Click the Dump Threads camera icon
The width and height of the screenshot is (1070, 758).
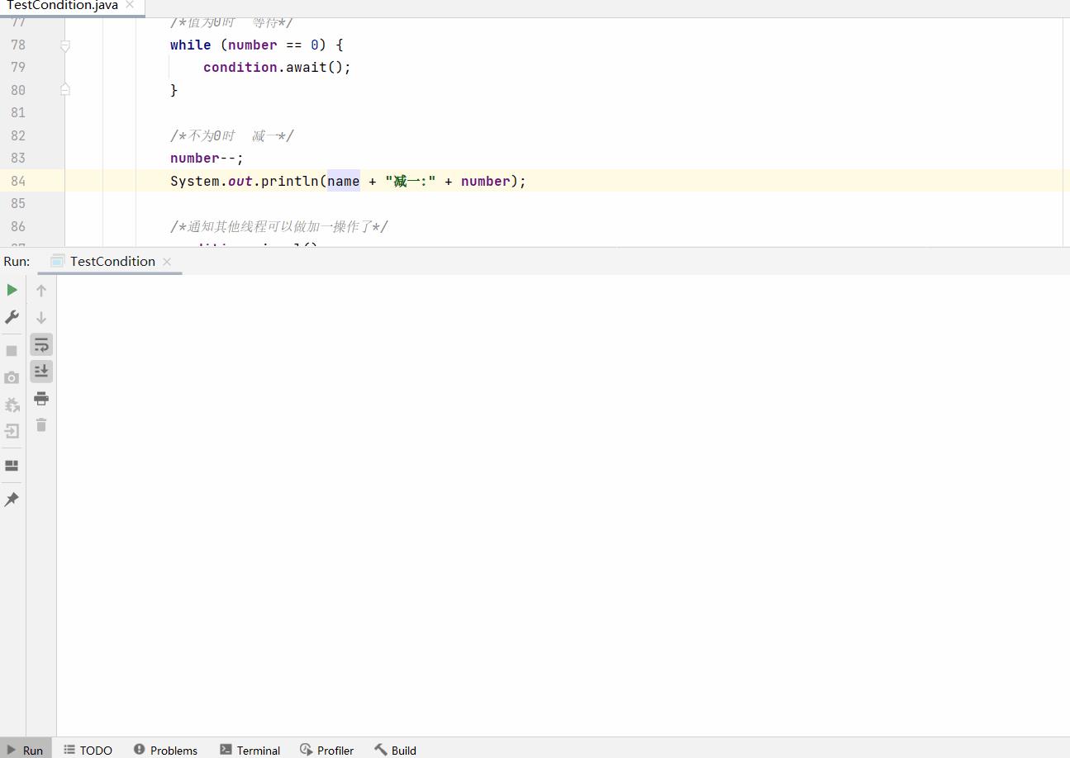[12, 377]
